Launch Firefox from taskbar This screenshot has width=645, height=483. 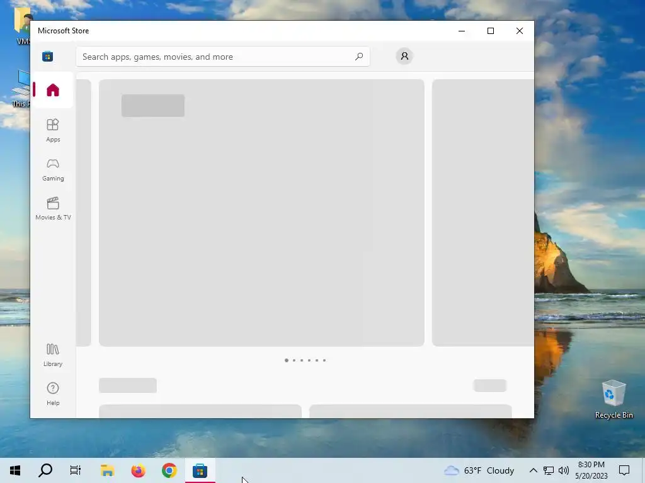[138, 470]
